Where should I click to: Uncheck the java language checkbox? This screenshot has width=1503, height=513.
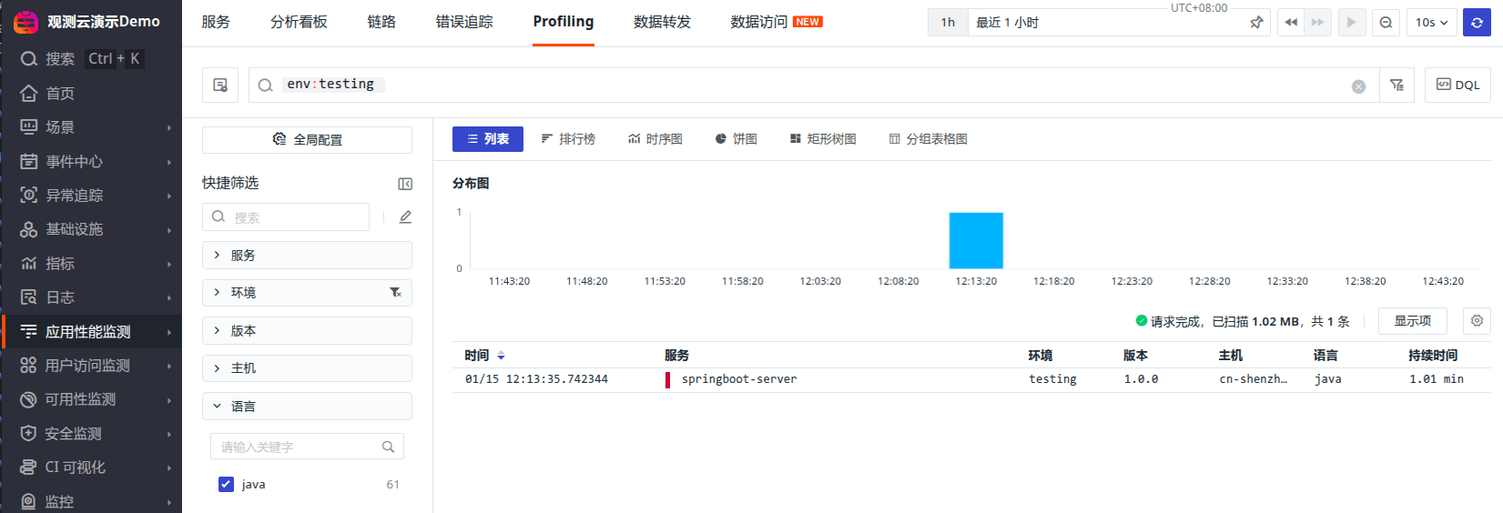tap(226, 485)
